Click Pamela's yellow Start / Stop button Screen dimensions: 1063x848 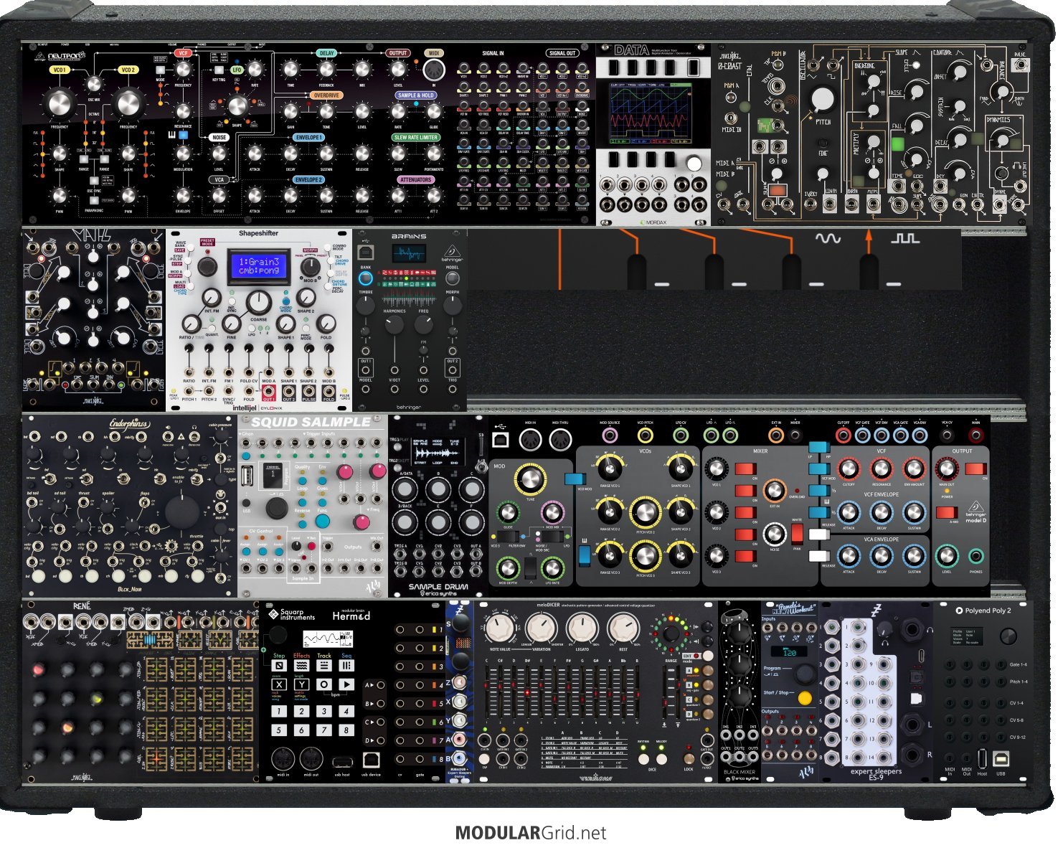(805, 697)
